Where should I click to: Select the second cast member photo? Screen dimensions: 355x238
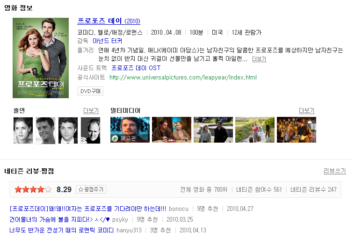point(45,130)
